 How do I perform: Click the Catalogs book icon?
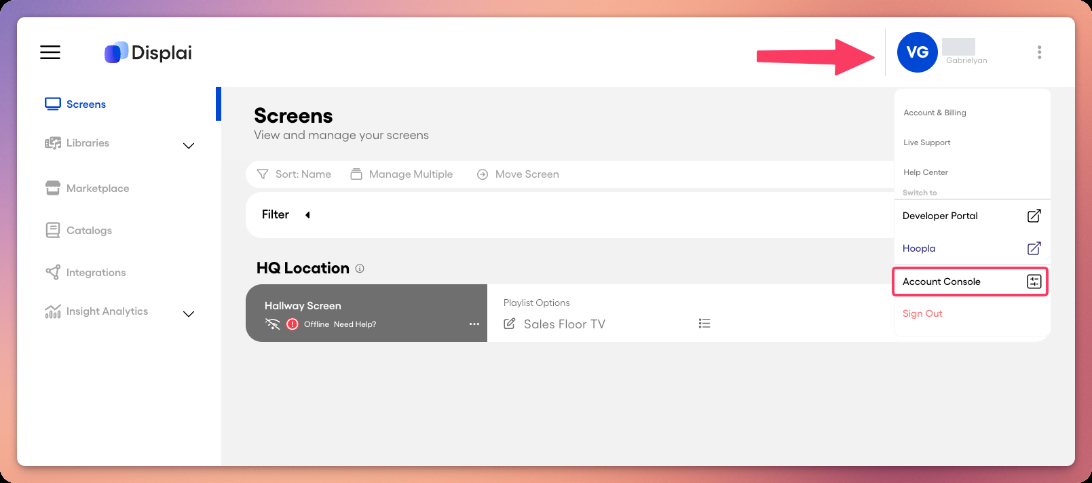[53, 230]
